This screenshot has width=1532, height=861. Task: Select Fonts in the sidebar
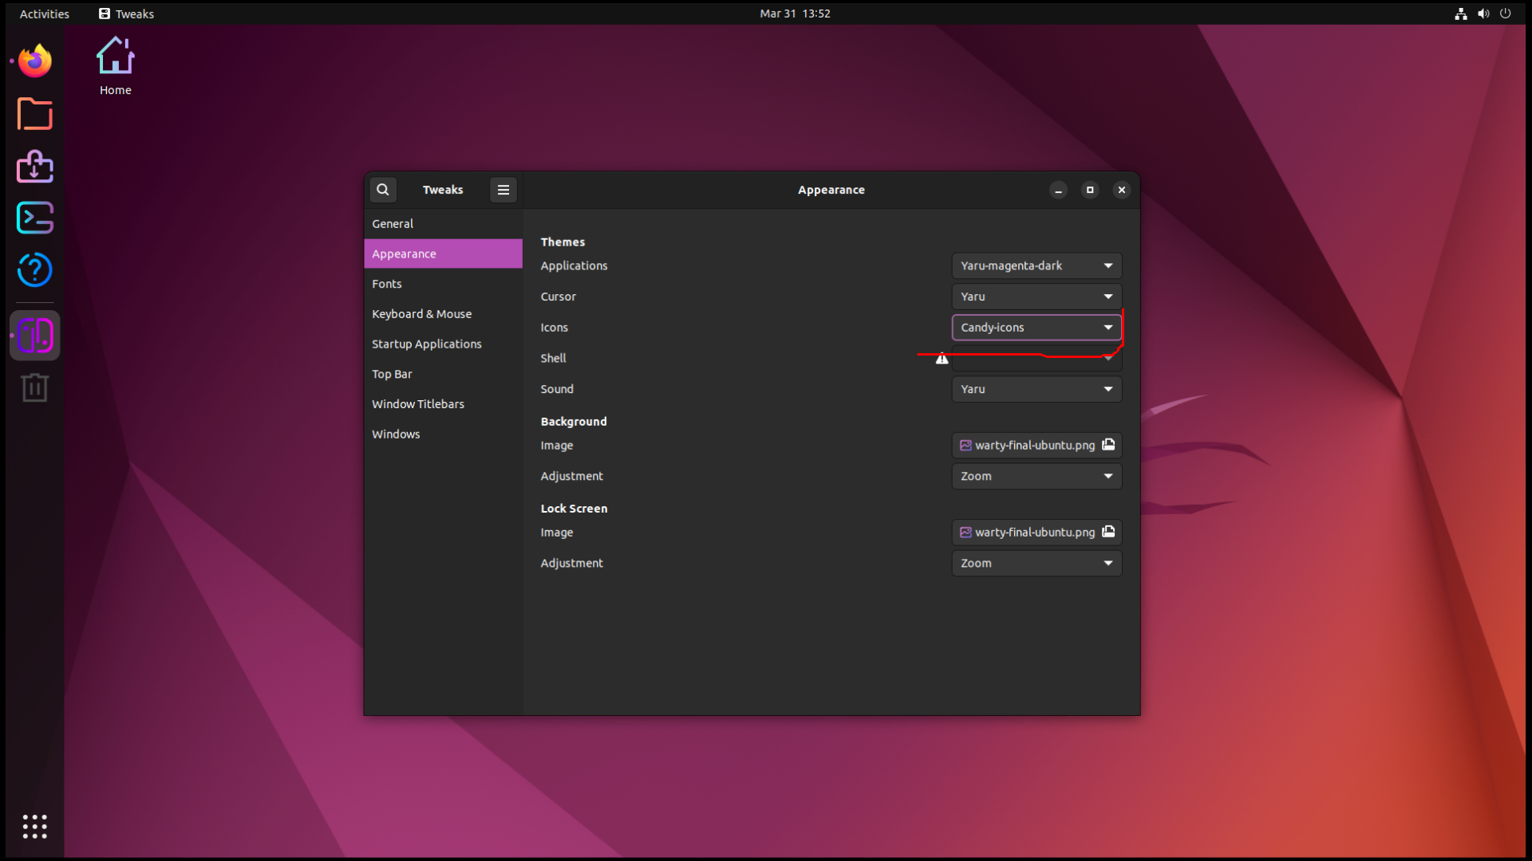(444, 284)
